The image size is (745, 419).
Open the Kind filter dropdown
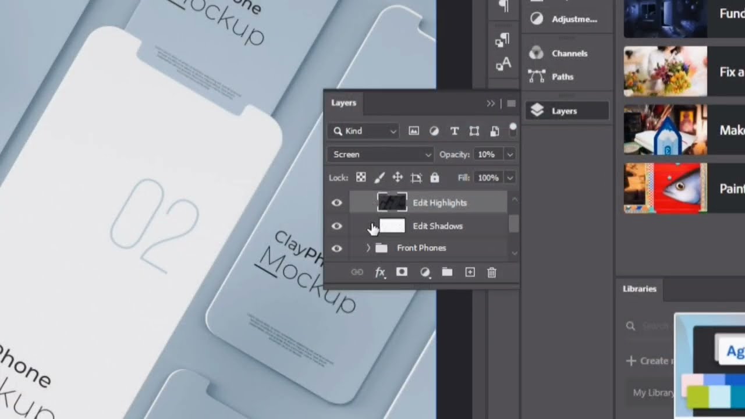363,131
